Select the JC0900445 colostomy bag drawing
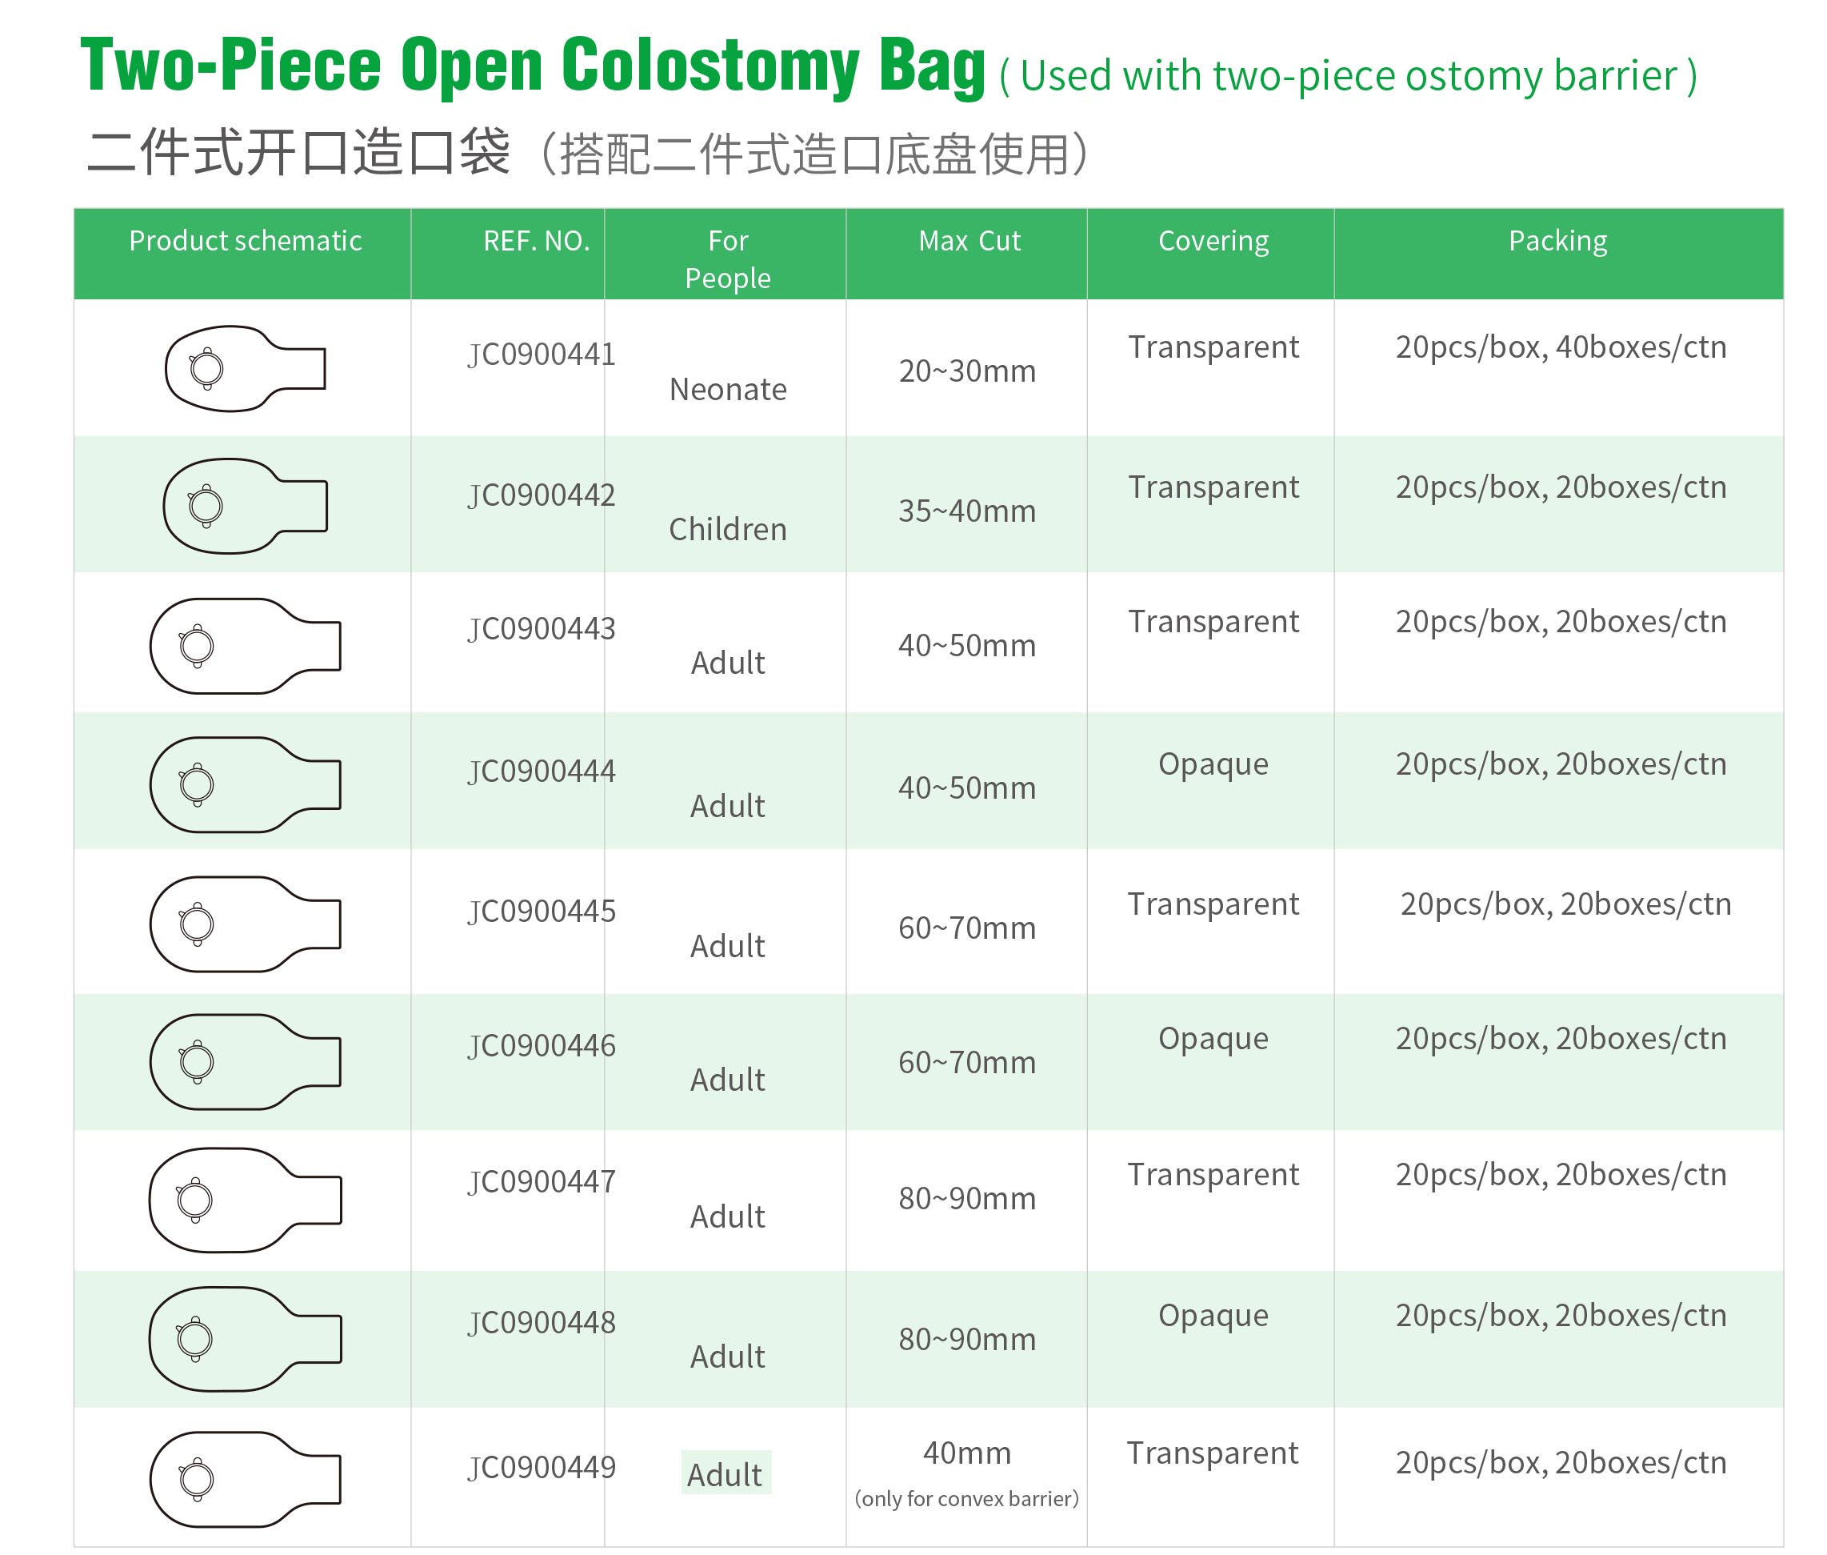 tap(244, 924)
